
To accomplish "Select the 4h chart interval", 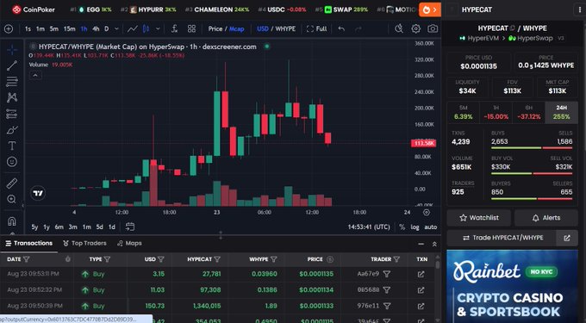I will 96,28.
